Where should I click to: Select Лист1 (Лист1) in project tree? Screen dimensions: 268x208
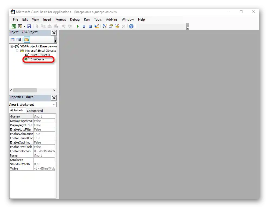click(40, 55)
